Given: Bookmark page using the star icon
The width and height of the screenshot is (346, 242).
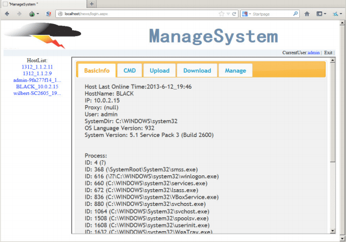Looking at the screenshot, I should pyautogui.click(x=221, y=14).
